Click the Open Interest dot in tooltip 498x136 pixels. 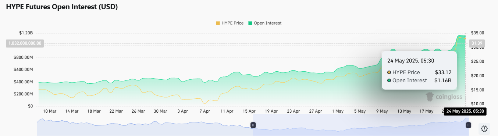coord(389,80)
